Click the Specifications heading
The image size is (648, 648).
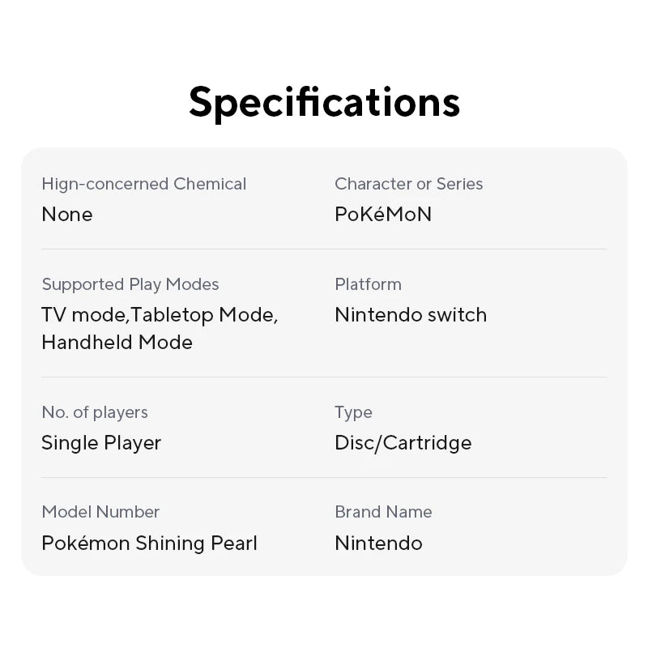pos(324,101)
